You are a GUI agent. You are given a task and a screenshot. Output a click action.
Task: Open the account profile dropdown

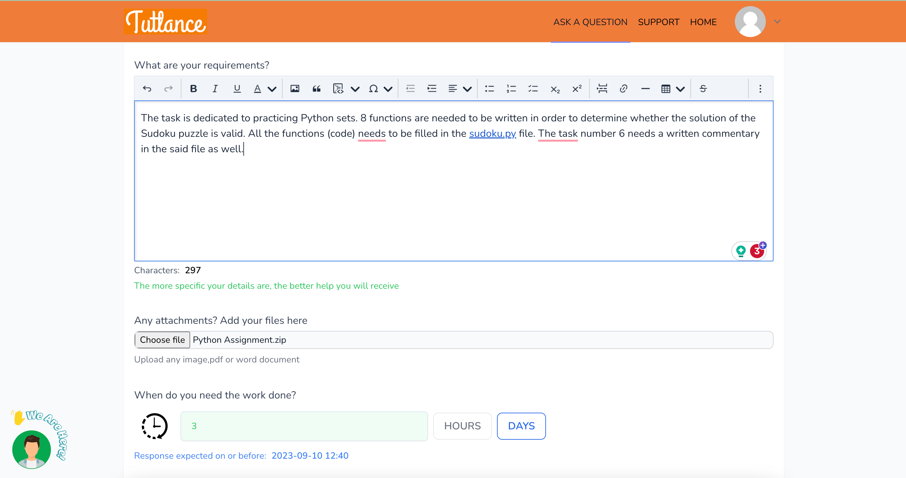point(778,22)
